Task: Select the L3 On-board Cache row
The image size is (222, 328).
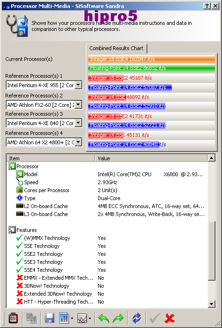Action: (107, 214)
